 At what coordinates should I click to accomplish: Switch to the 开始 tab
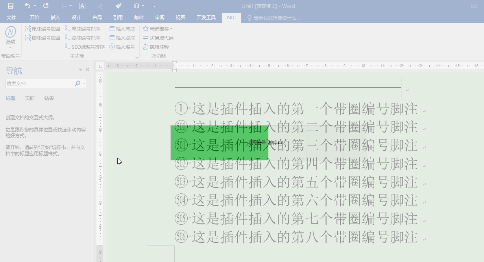point(35,18)
